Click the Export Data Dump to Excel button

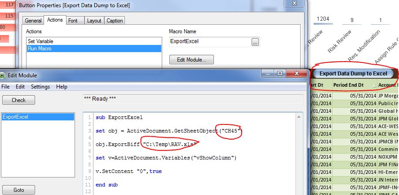pyautogui.click(x=353, y=74)
